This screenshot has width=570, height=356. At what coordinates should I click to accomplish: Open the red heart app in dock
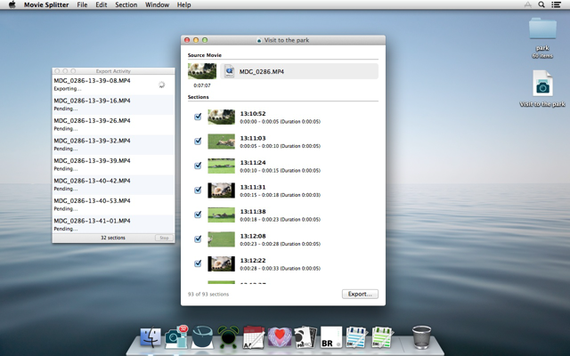tap(279, 337)
